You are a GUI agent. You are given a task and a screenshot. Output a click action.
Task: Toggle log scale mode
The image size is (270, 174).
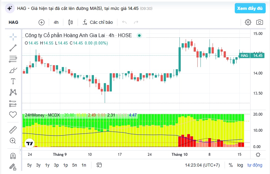coord(240,165)
